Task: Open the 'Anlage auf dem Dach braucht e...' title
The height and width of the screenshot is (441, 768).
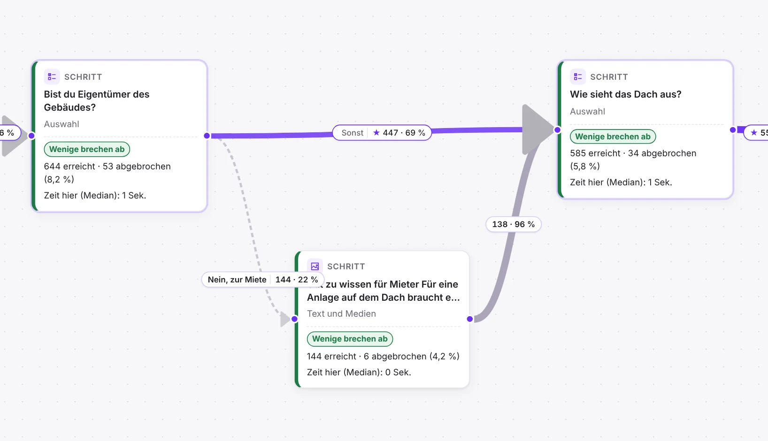Action: click(x=384, y=297)
